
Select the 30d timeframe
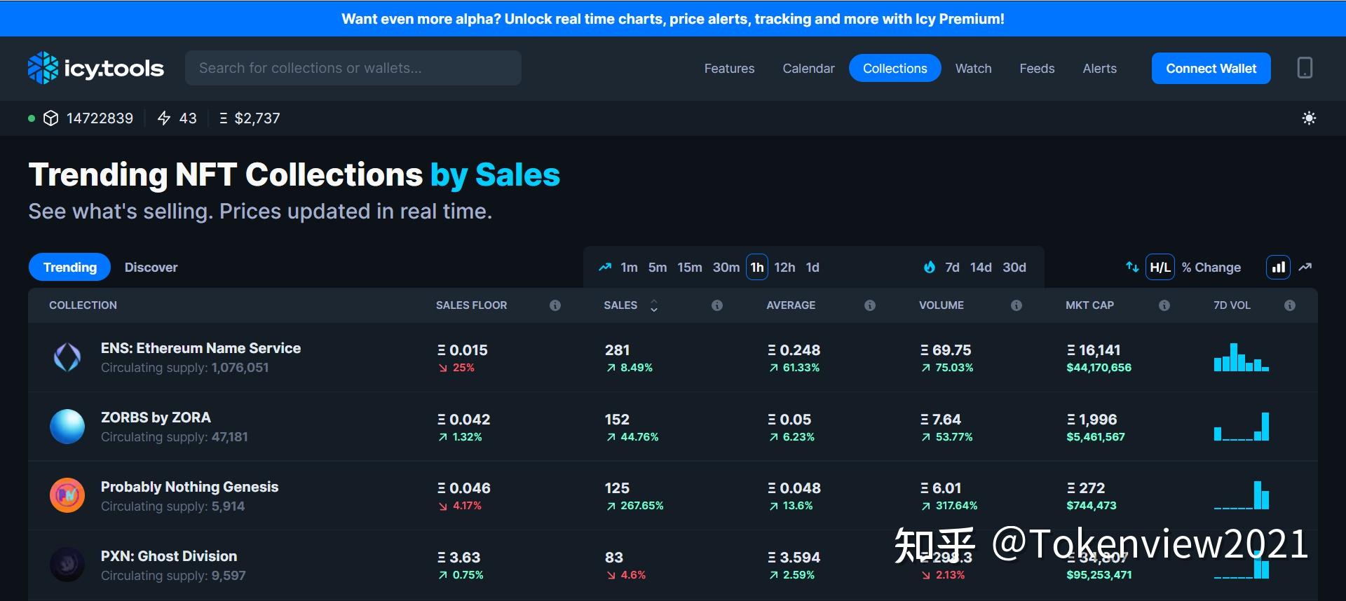coord(1014,268)
